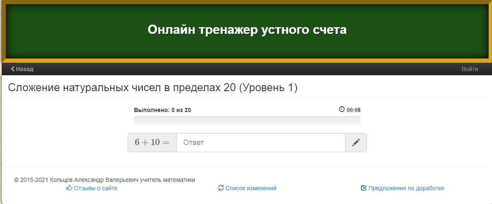Click the pencil handwriting input button
This screenshot has height=204, width=492.
point(356,143)
